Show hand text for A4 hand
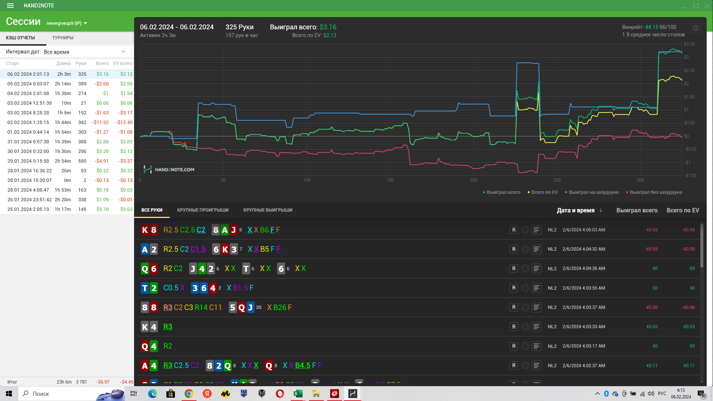713x401 pixels. (537, 365)
